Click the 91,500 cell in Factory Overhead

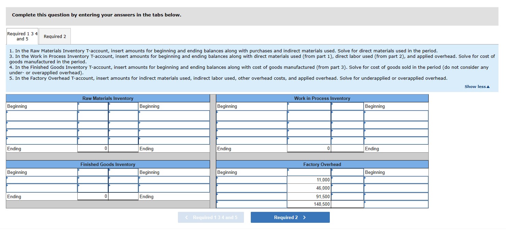tap(308, 196)
